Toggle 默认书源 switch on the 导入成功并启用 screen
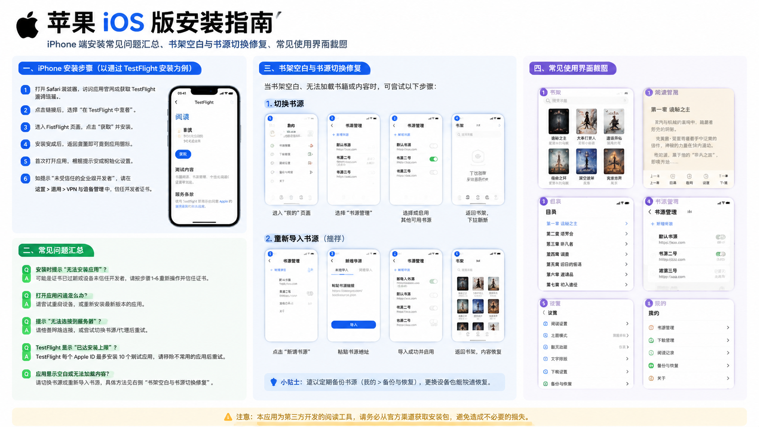Image resolution: width=759 pixels, height=427 pixels. (434, 295)
